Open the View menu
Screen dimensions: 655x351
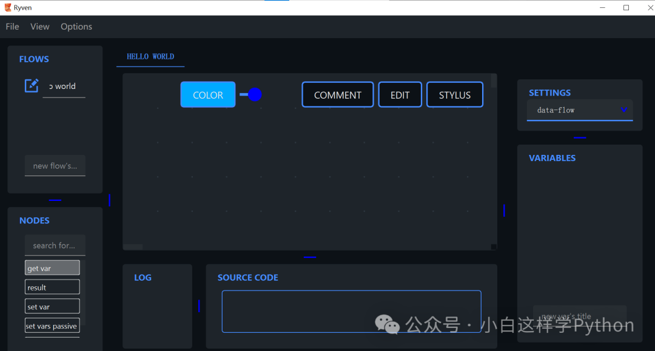(39, 27)
